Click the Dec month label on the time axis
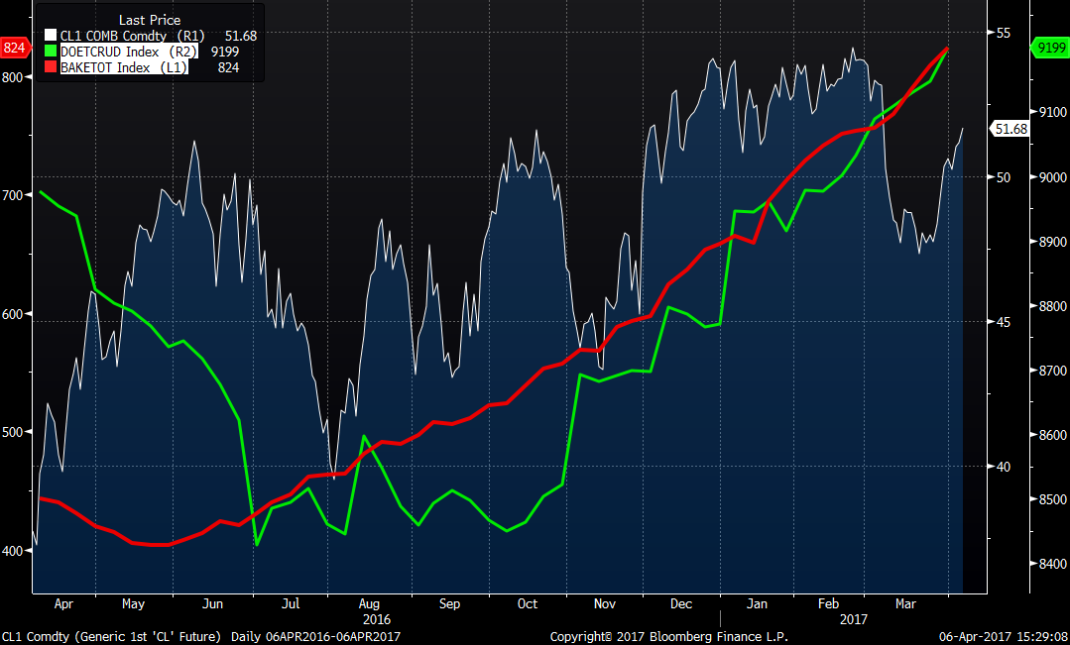Image resolution: width=1070 pixels, height=645 pixels. point(681,603)
